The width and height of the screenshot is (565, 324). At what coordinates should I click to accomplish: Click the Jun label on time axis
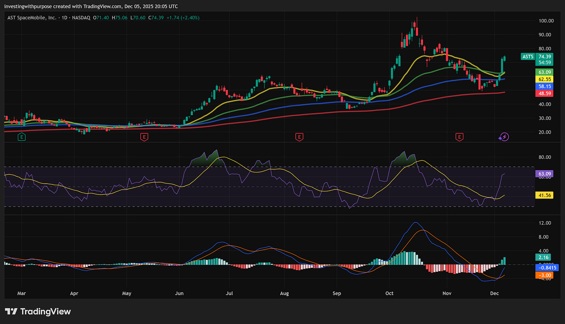point(179,293)
